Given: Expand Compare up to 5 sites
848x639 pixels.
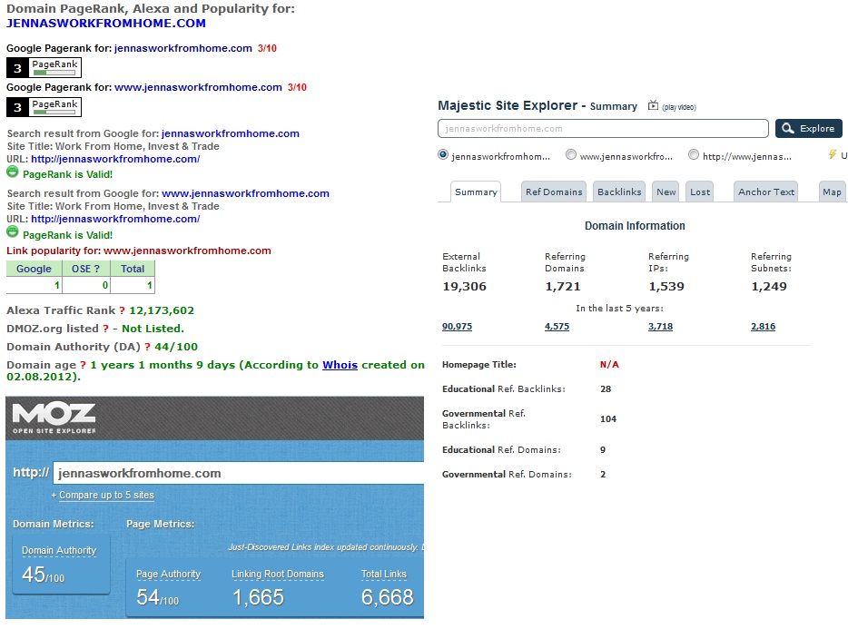Looking at the screenshot, I should point(103,495).
